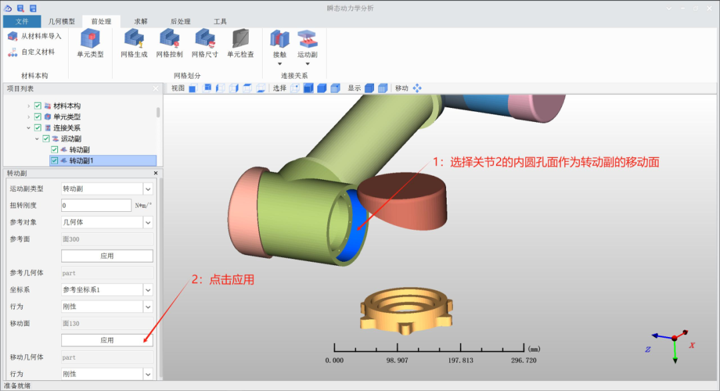
Task: Open the 行为 dropdown under 坐标系
Action: (148, 306)
